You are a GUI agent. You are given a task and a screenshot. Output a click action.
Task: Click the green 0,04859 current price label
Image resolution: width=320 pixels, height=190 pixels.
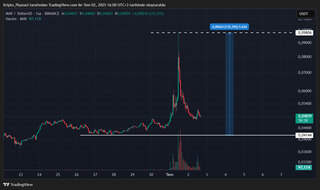pyautogui.click(x=305, y=116)
